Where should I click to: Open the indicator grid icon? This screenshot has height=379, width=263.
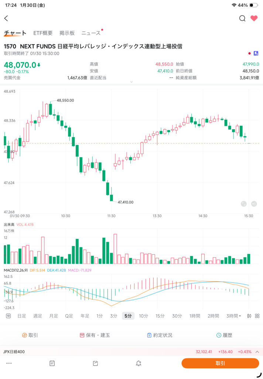257,316
